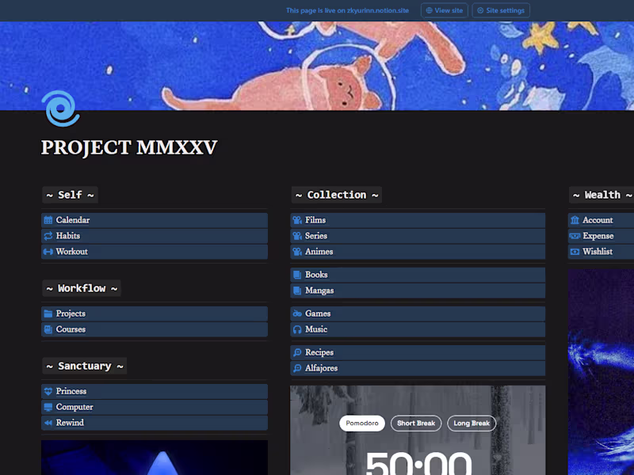Click the Mangas book icon
Viewport: 634px width, 475px height.
click(x=297, y=291)
